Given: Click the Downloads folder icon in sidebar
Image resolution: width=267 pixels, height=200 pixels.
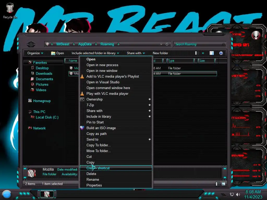Looking at the screenshot, I should point(33,73).
